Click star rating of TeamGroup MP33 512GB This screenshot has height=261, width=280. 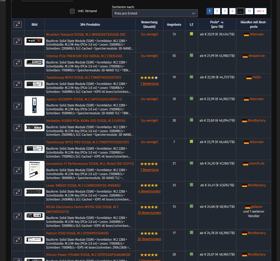coord(149,78)
